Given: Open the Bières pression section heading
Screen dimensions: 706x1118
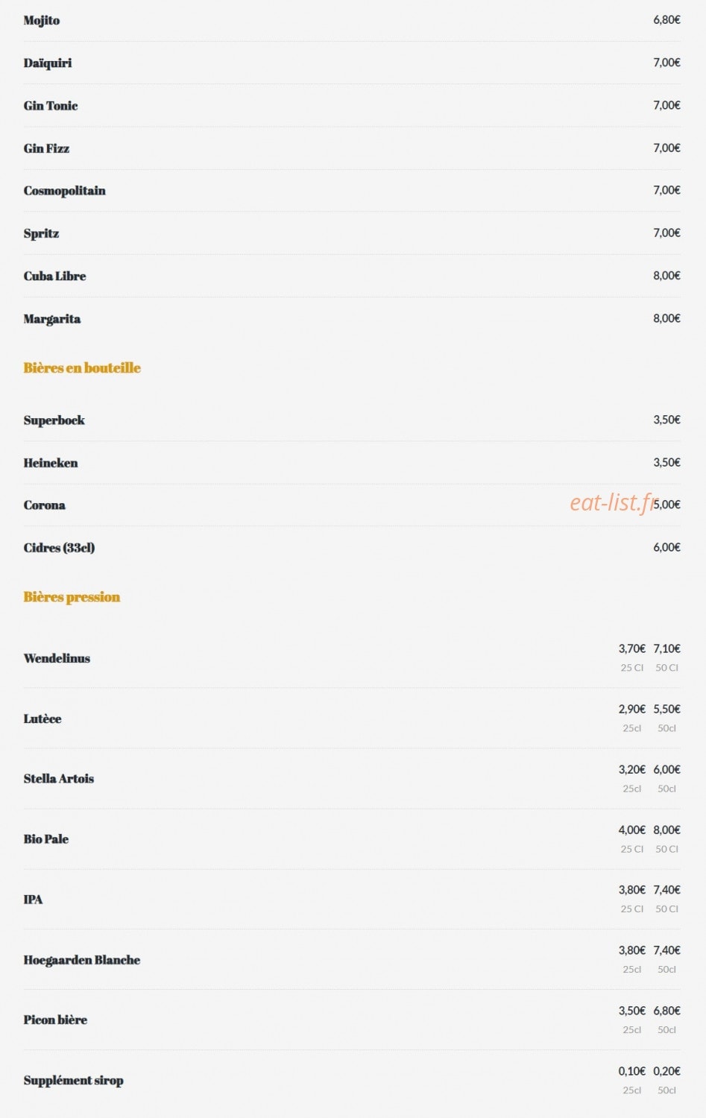Looking at the screenshot, I should [72, 596].
